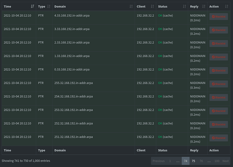Sort by Type using the header arrows
This screenshot has width=233, height=167.
49,6
